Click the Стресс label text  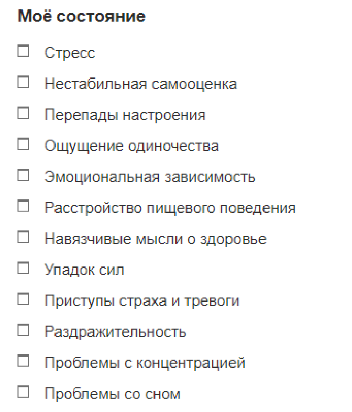click(x=70, y=53)
